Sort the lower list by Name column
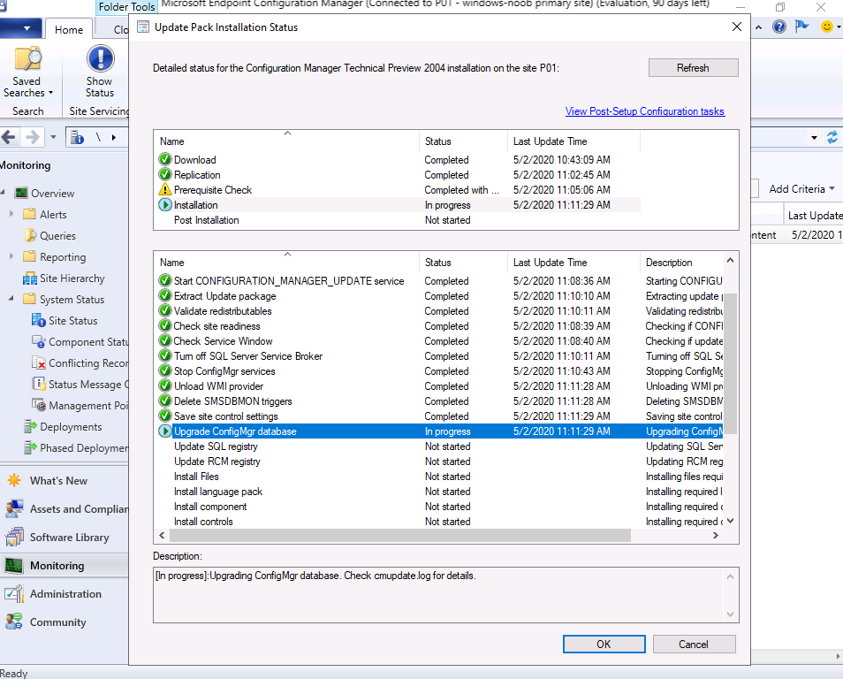The image size is (843, 679). click(286, 263)
